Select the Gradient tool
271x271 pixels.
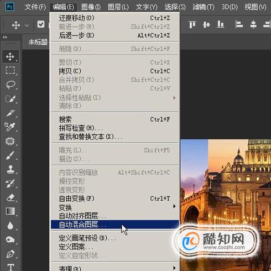10,211
